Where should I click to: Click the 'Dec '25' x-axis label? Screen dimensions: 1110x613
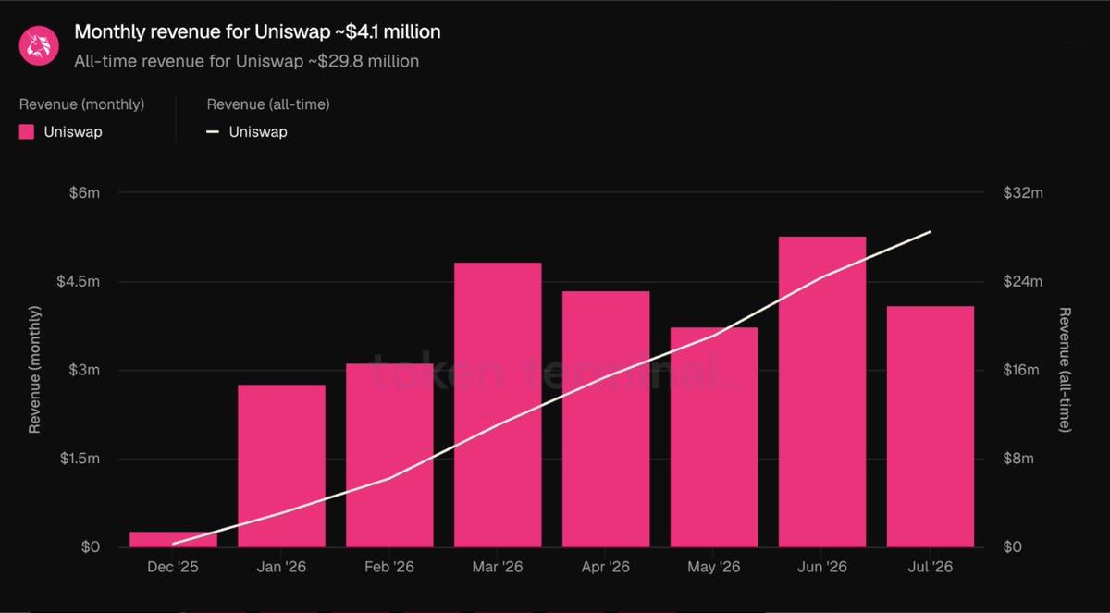173,567
